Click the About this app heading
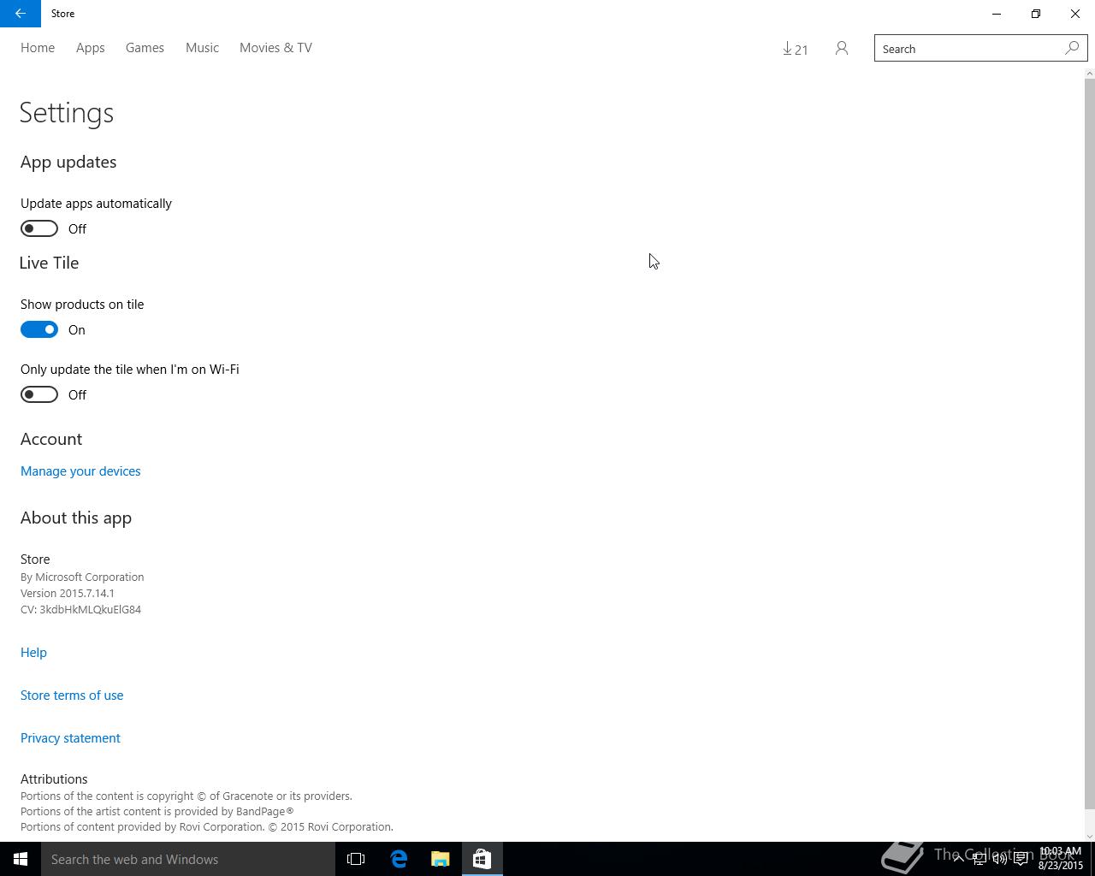The image size is (1095, 876). (x=76, y=518)
